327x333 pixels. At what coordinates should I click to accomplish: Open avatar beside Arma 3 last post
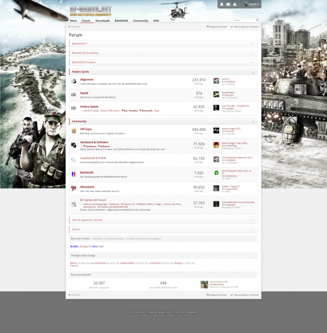click(x=216, y=80)
